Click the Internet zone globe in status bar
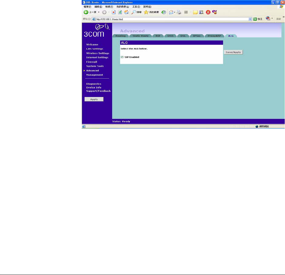285x275 pixels. pos(257,126)
